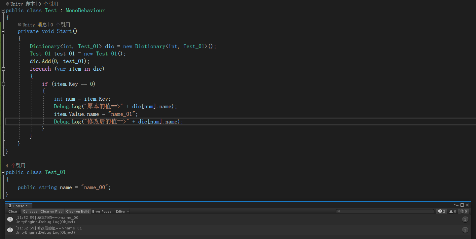Toggle info message filter showing 2
The width and height of the screenshot is (476, 239).
442,211
